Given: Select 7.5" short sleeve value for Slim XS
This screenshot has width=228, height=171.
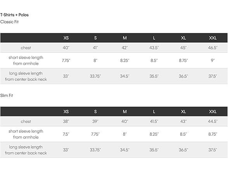Looking at the screenshot, I should [66, 134].
